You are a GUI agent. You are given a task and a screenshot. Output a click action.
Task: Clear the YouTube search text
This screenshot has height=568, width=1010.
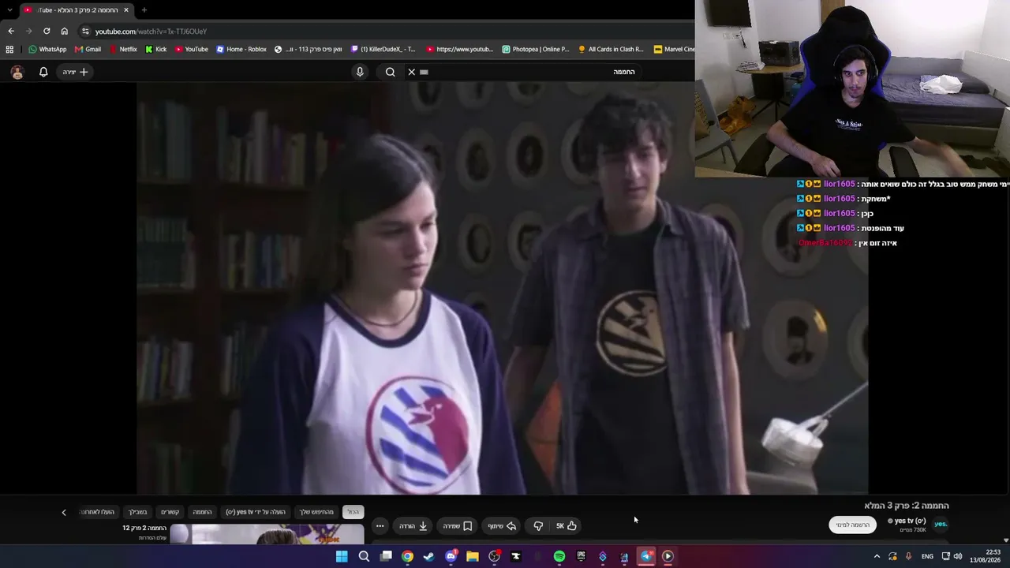[x=411, y=72]
